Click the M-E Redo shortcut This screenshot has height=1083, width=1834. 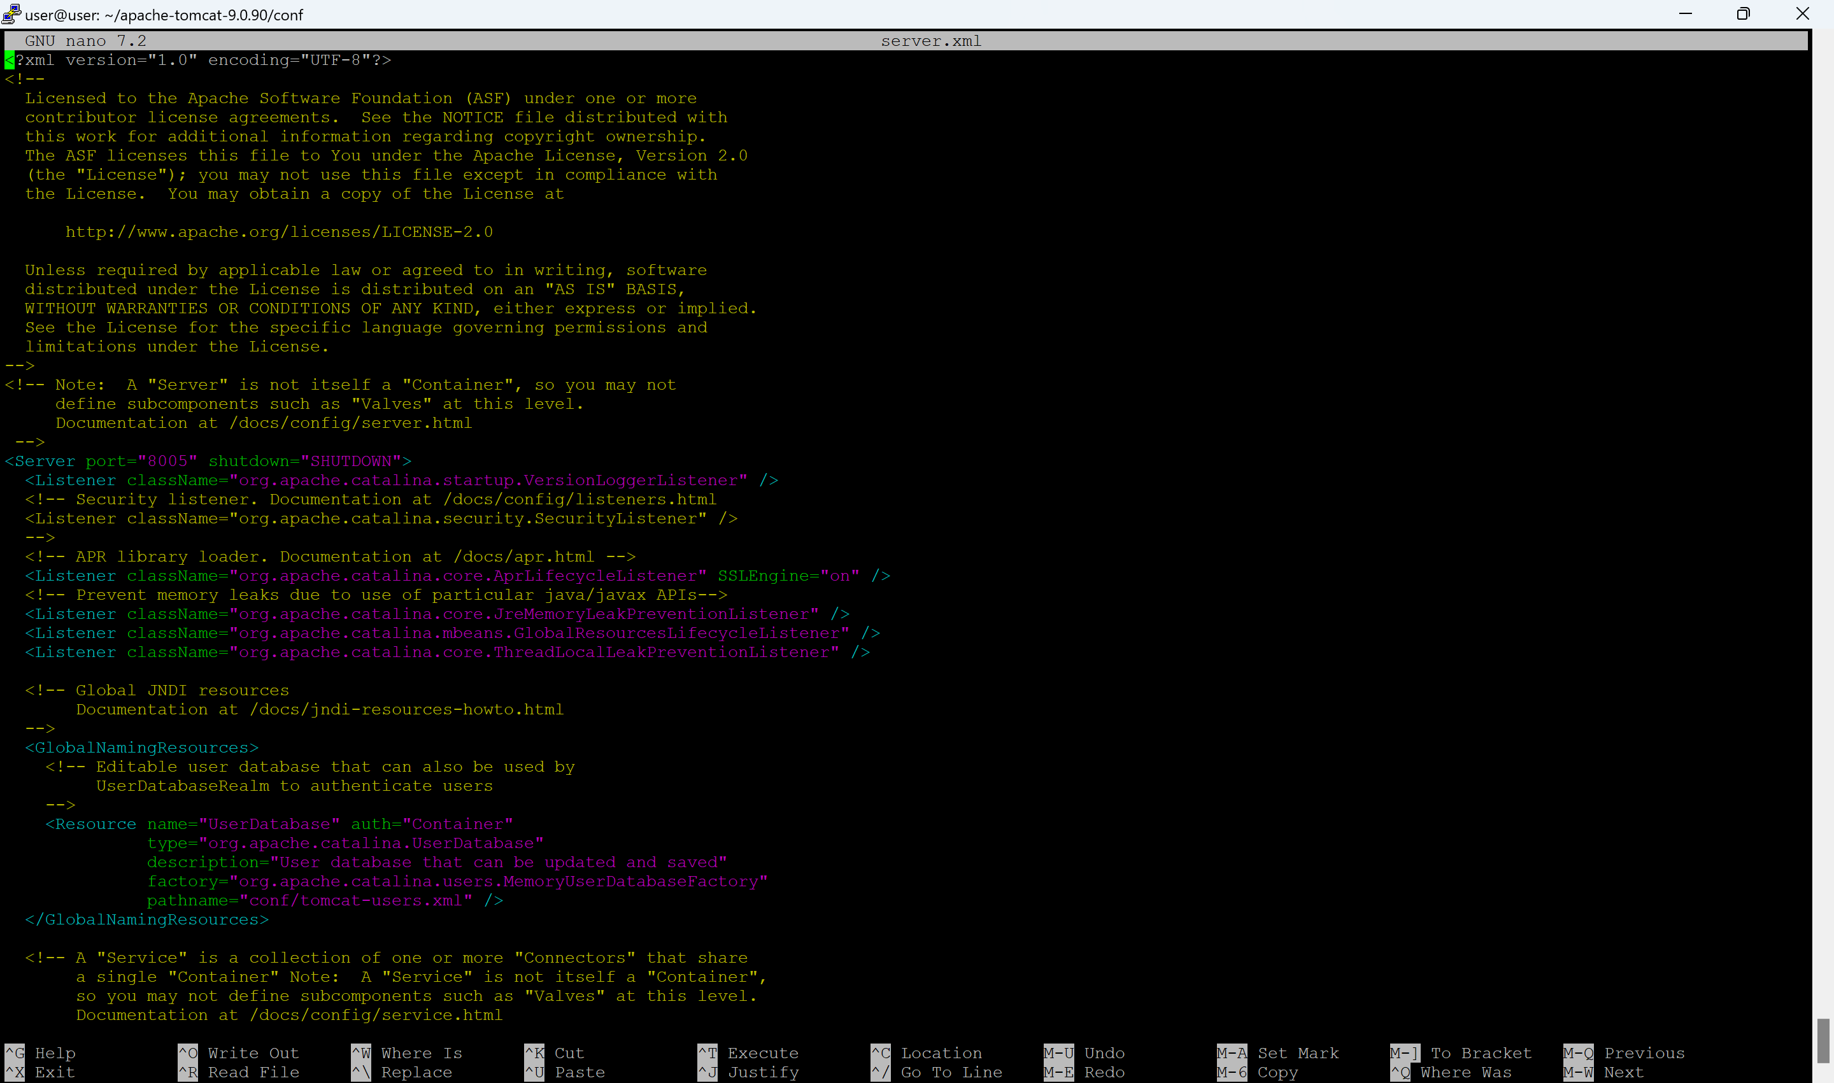[1084, 1072]
